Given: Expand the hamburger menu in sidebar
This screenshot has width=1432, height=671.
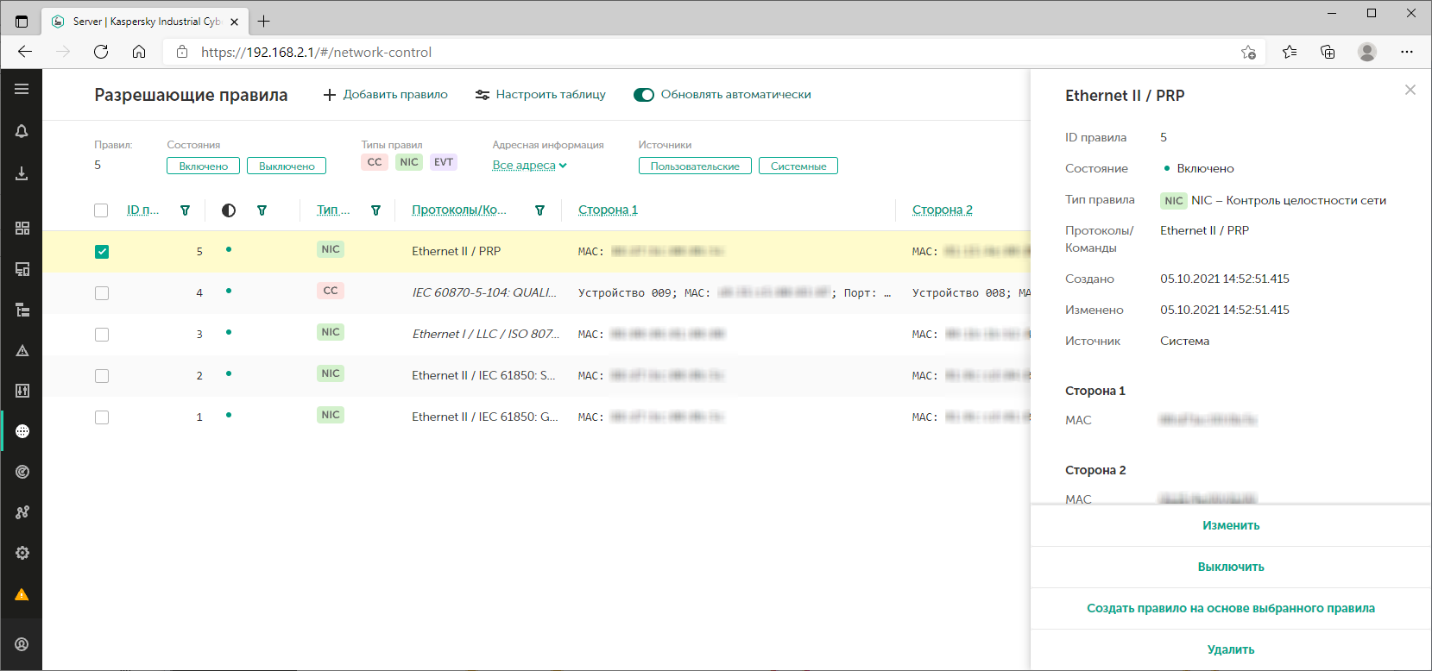Looking at the screenshot, I should click(22, 89).
